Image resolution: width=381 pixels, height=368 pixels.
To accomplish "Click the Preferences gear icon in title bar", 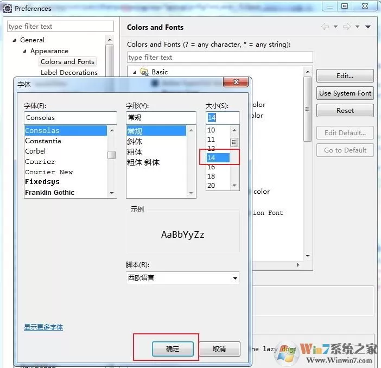I will click(7, 9).
